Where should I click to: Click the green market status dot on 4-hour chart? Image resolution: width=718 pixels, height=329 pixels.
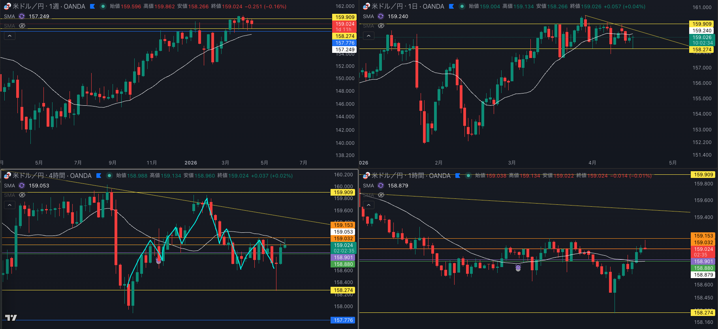pos(109,176)
